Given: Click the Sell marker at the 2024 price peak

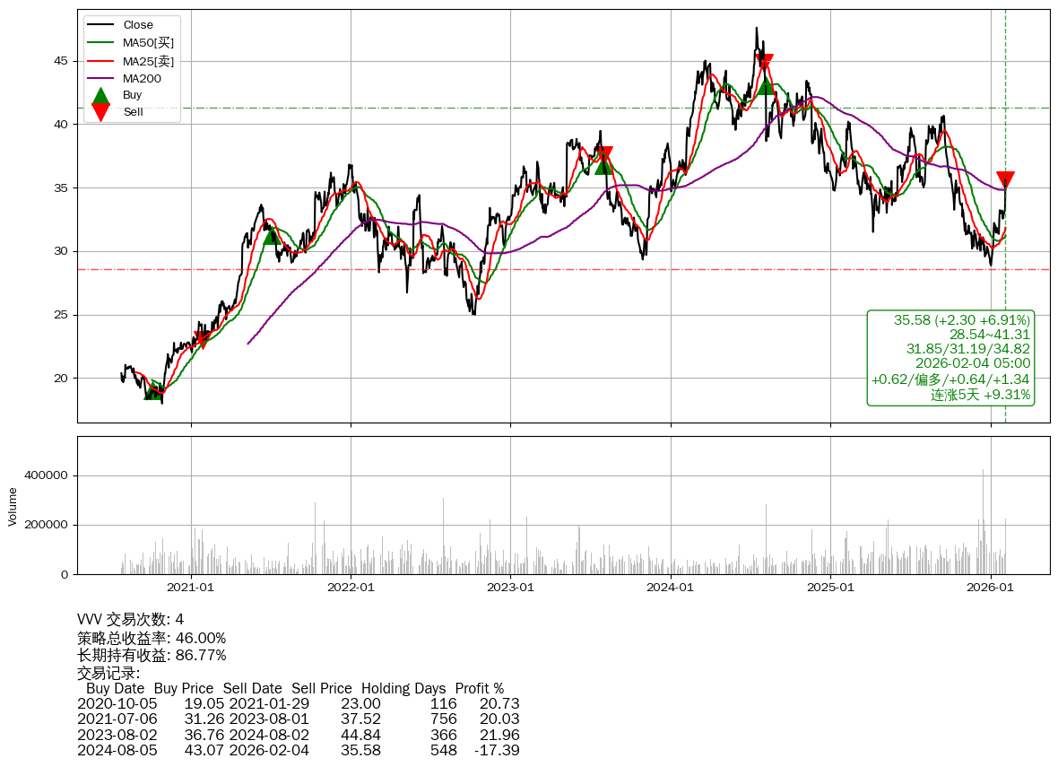Looking at the screenshot, I should pyautogui.click(x=764, y=63).
